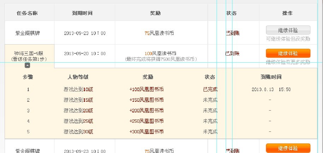Click the level text 游戏达到20级

pyautogui.click(x=78, y=111)
